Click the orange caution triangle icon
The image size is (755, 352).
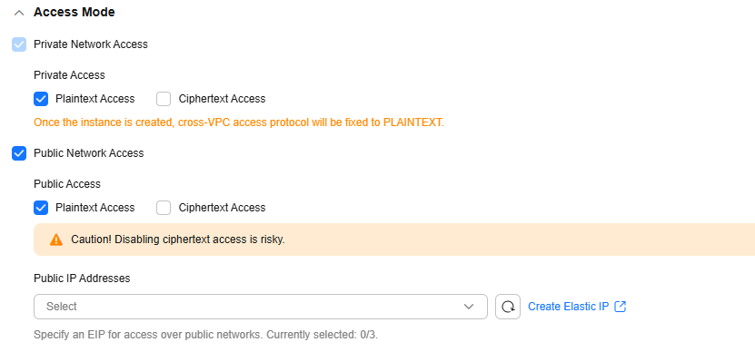pyautogui.click(x=56, y=240)
